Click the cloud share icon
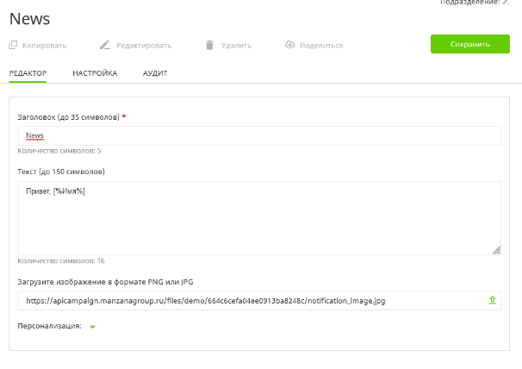 [x=290, y=45]
